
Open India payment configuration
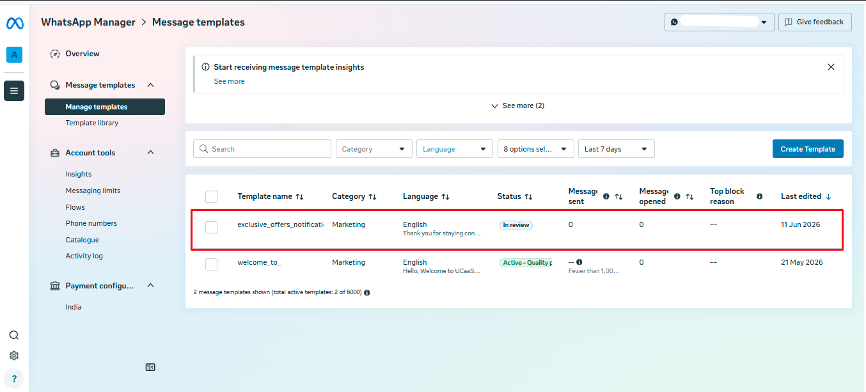click(x=74, y=307)
